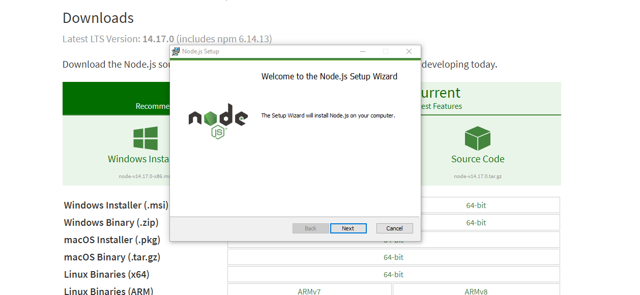This screenshot has height=295, width=640.
Task: Open the Windows Installer download label
Action: 139,159
